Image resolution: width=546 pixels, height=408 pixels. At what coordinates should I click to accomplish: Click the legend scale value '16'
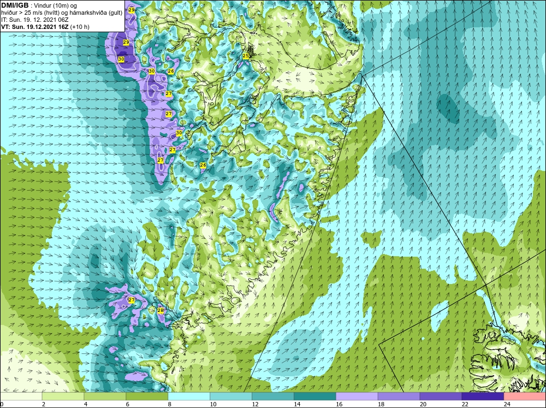point(339,404)
